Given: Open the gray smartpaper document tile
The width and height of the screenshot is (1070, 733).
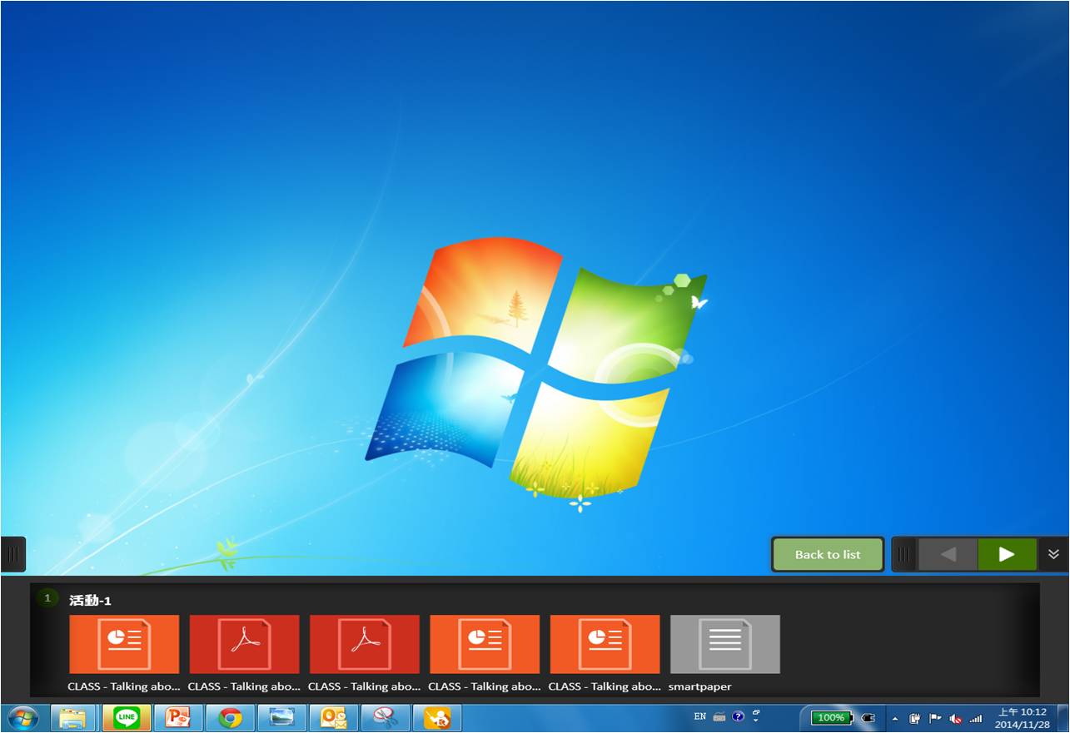Looking at the screenshot, I should pos(724,644).
